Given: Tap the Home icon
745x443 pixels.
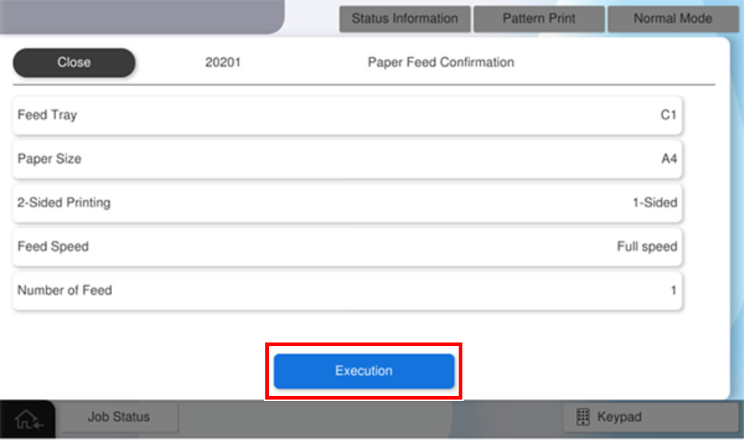Looking at the screenshot, I should (x=26, y=420).
